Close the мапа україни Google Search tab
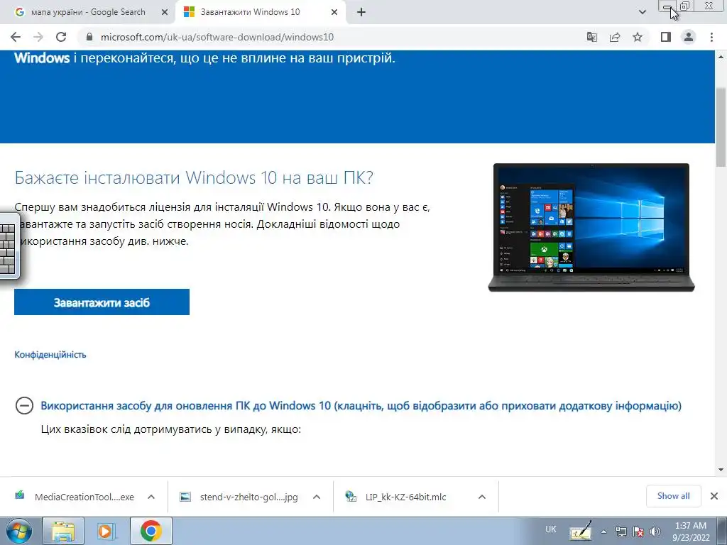This screenshot has width=727, height=545. tap(165, 13)
